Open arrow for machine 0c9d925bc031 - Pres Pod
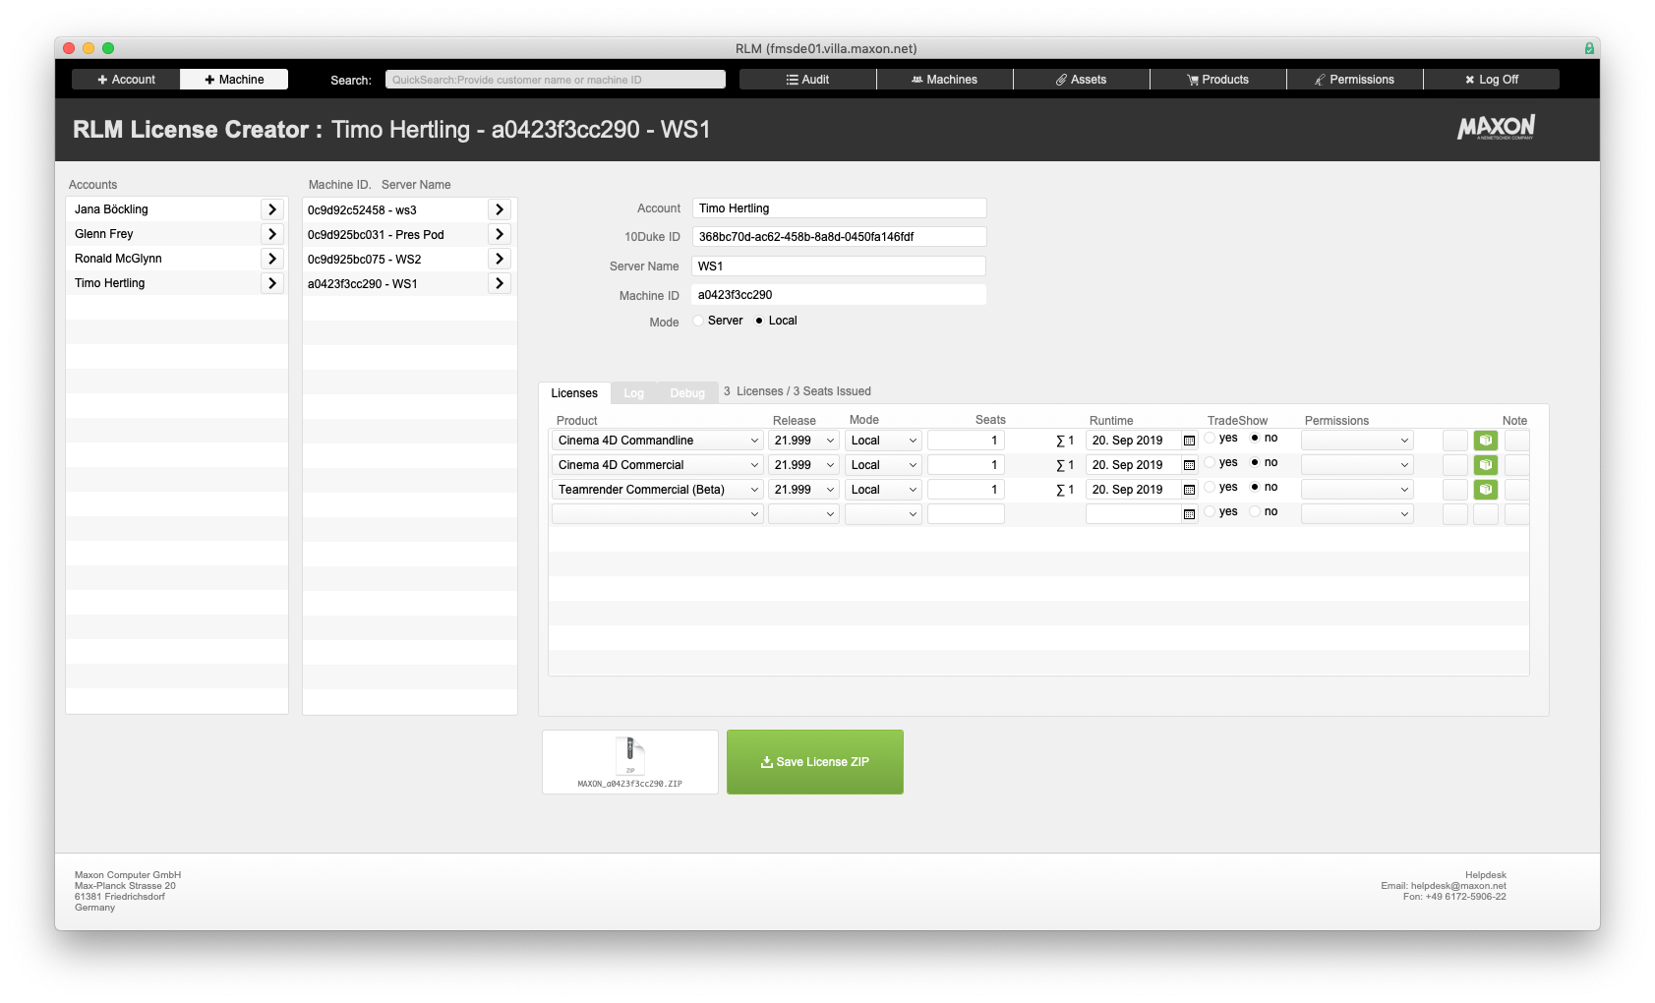The image size is (1655, 1003). 500,234
